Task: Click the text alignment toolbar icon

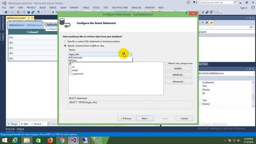Action: tap(212, 12)
